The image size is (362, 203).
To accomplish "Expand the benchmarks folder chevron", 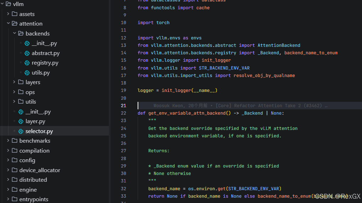I will [x=8, y=141].
